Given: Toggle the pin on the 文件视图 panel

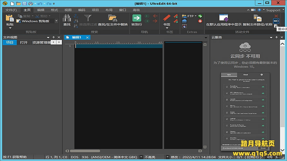Looking at the screenshot, I should point(54,37).
